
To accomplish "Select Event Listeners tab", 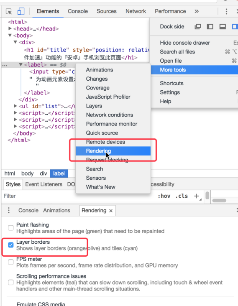I will click(x=44, y=184).
